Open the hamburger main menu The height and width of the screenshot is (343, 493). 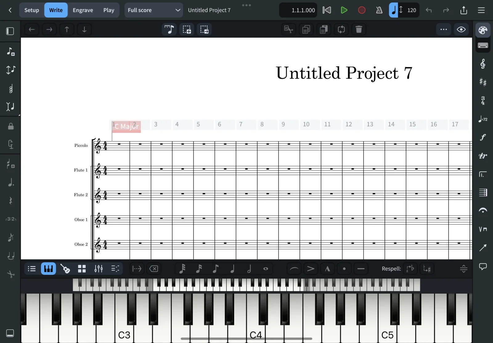481,10
